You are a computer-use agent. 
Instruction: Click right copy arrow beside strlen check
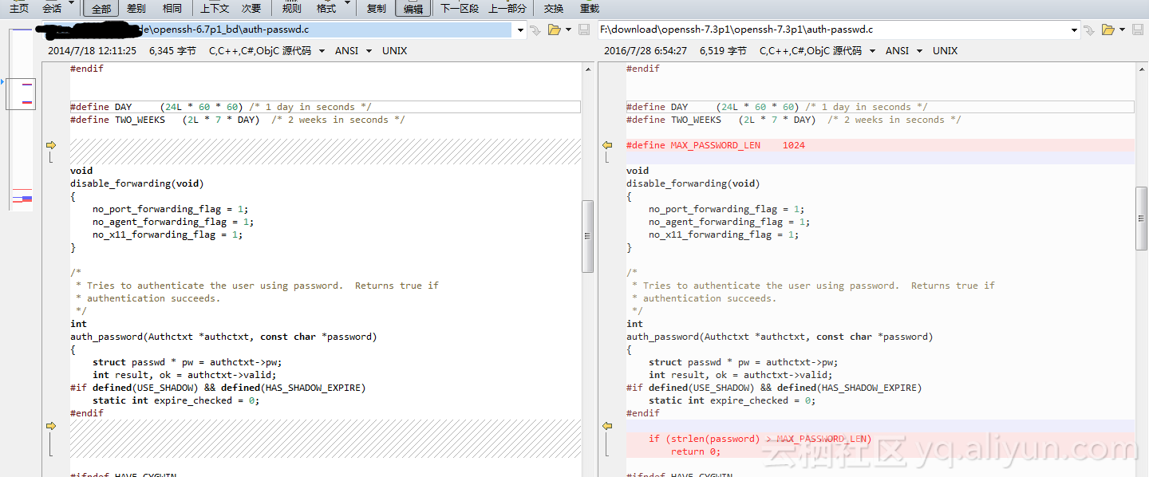pos(607,426)
